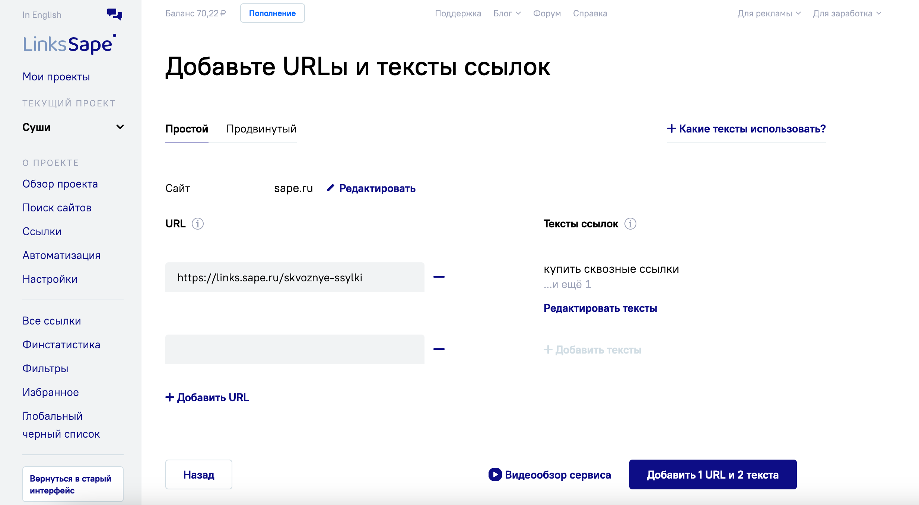The width and height of the screenshot is (919, 505).
Task: Click the play icon for Видеообзор сервиса
Action: pos(495,474)
